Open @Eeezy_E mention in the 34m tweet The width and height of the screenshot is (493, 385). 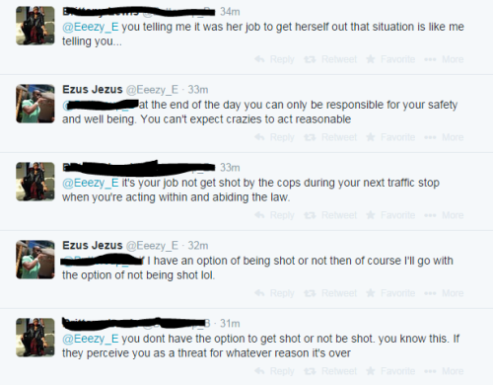tap(91, 27)
